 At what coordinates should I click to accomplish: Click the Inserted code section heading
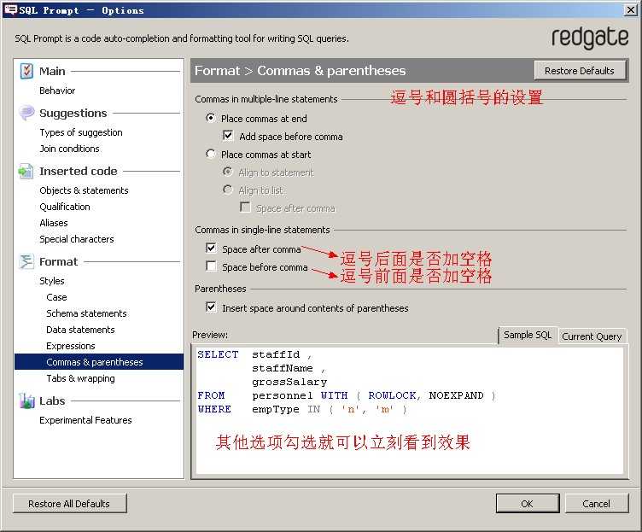79,171
